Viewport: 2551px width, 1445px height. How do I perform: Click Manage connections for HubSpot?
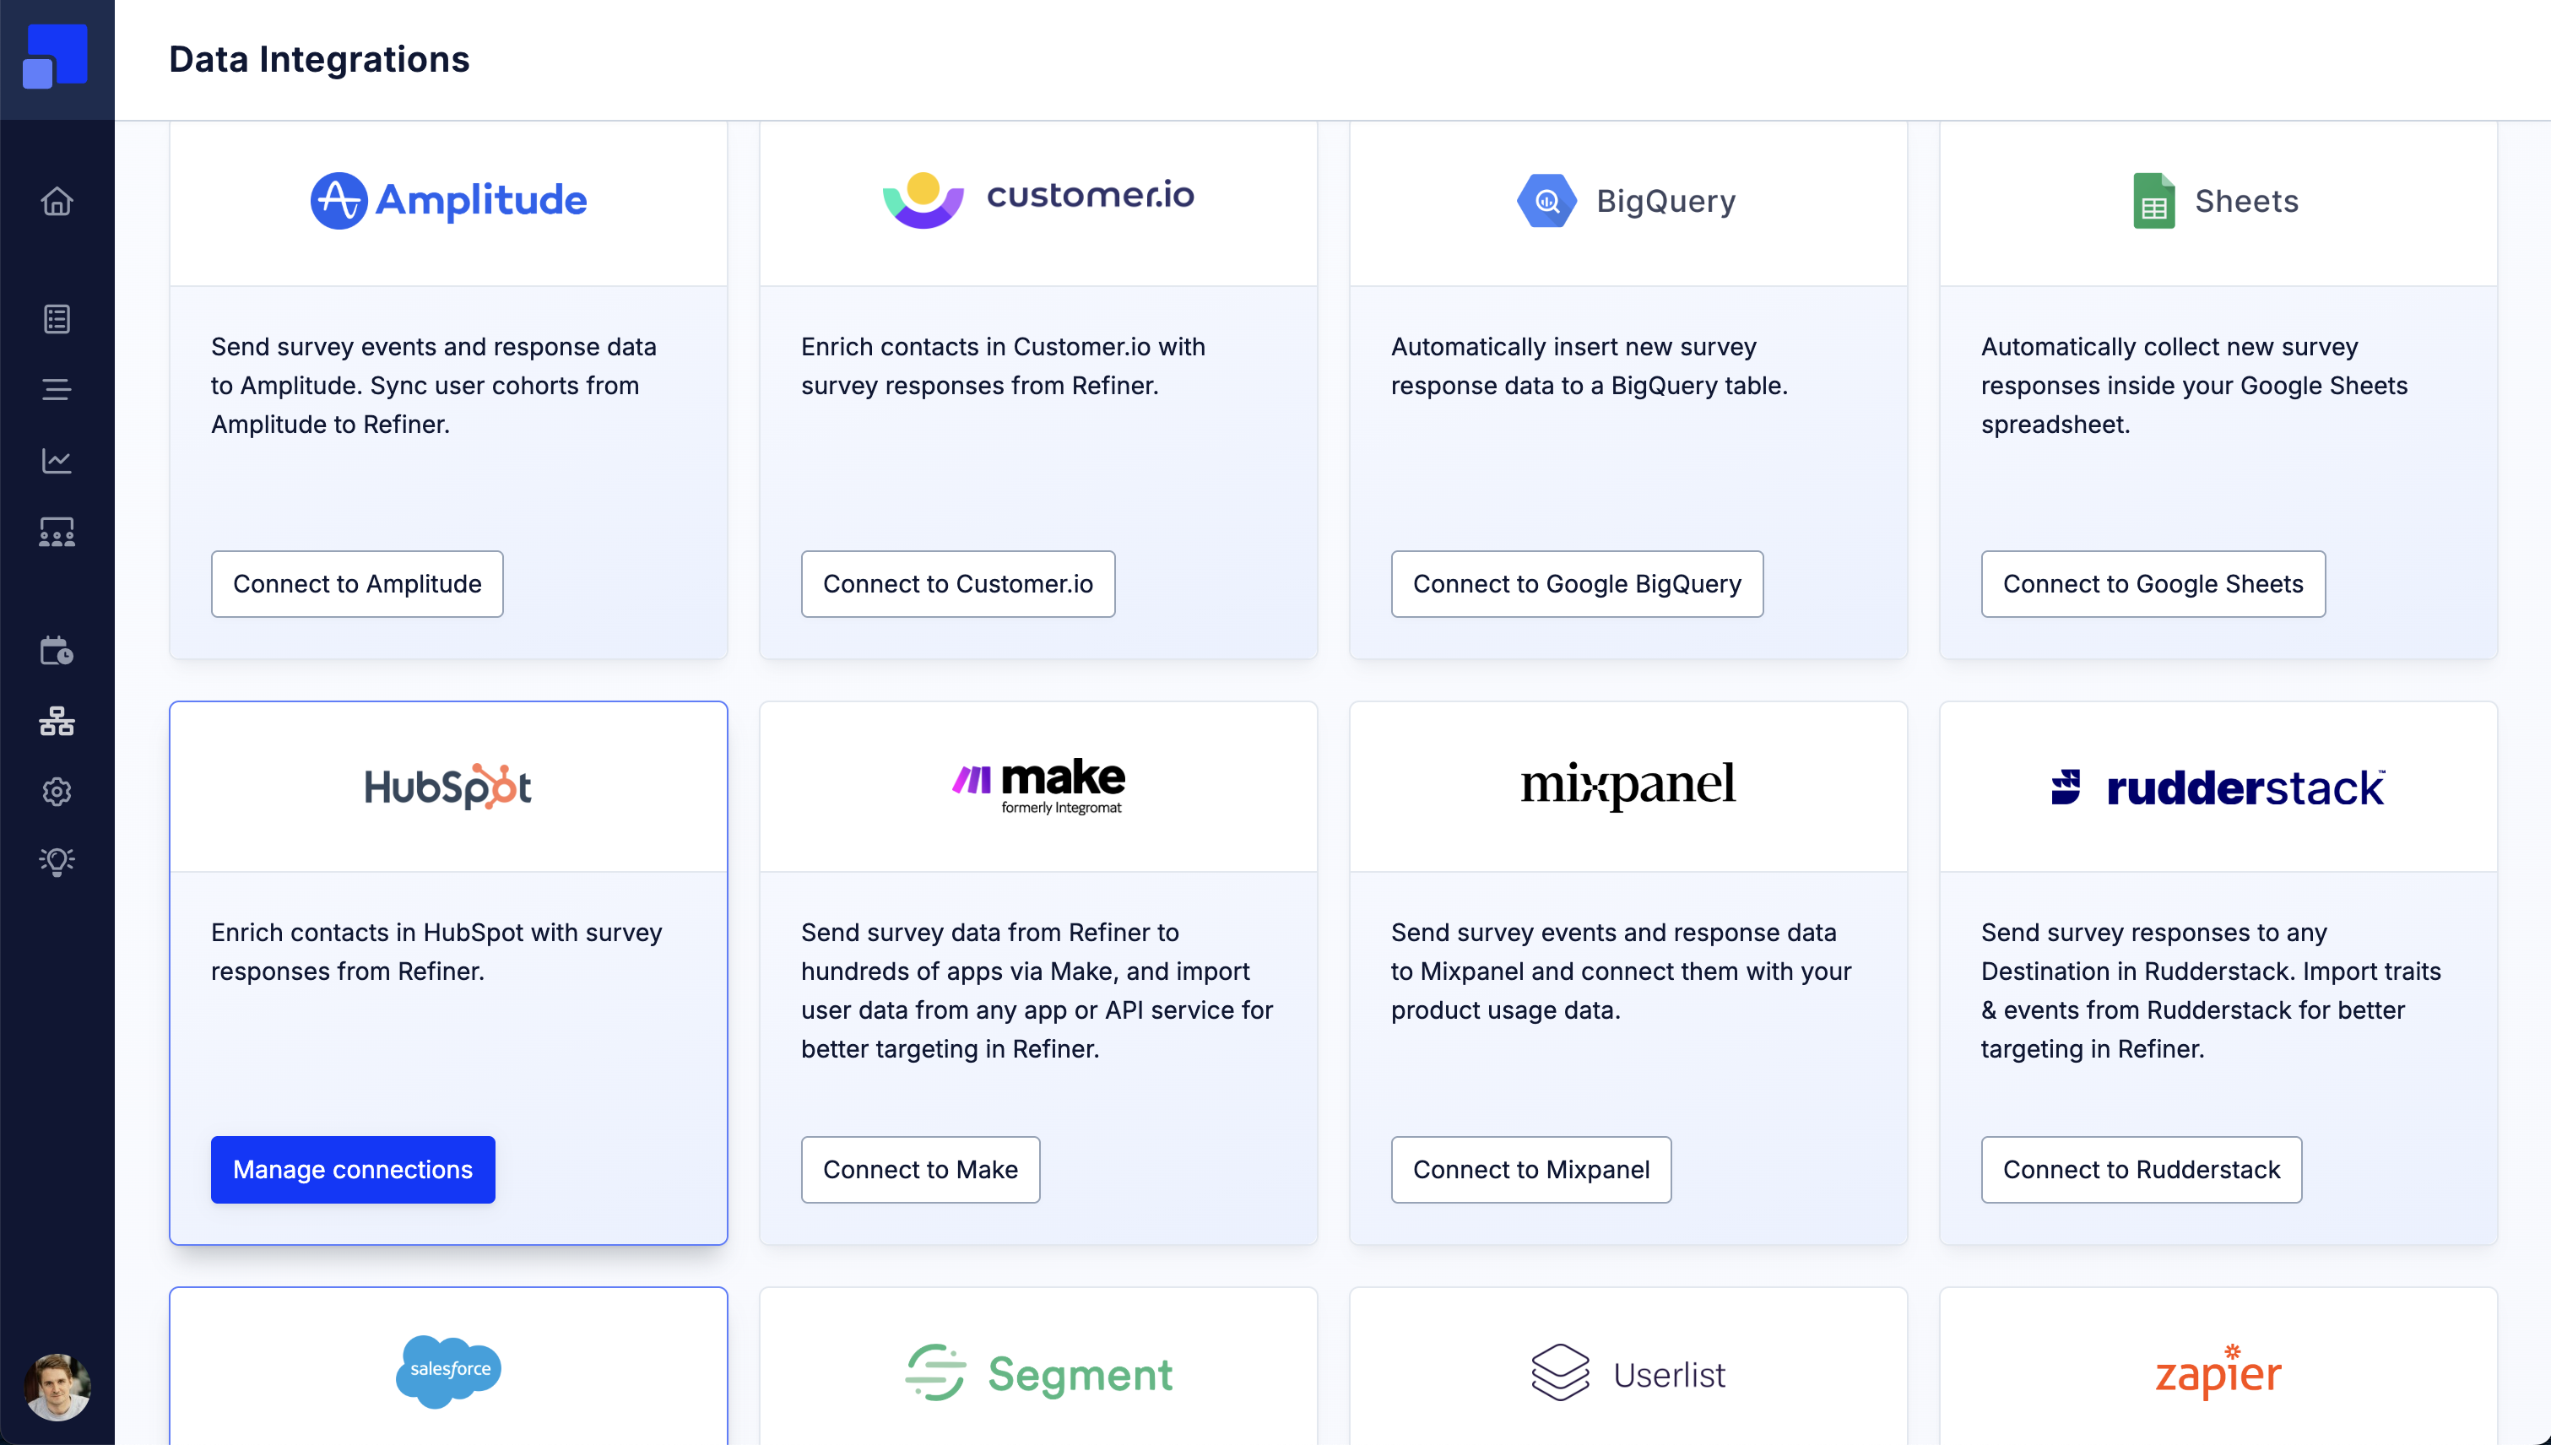(352, 1169)
